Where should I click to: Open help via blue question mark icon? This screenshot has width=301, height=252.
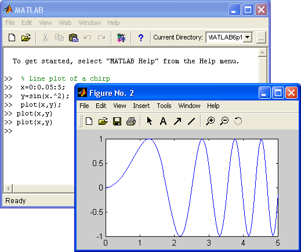click(x=141, y=38)
